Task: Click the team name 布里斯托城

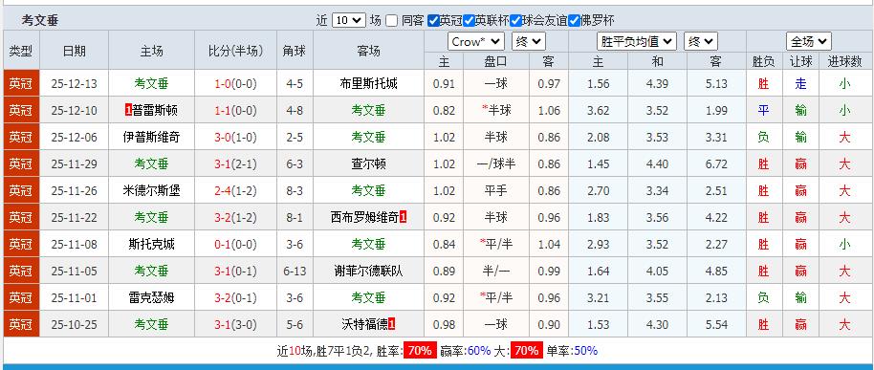Action: coord(368,84)
